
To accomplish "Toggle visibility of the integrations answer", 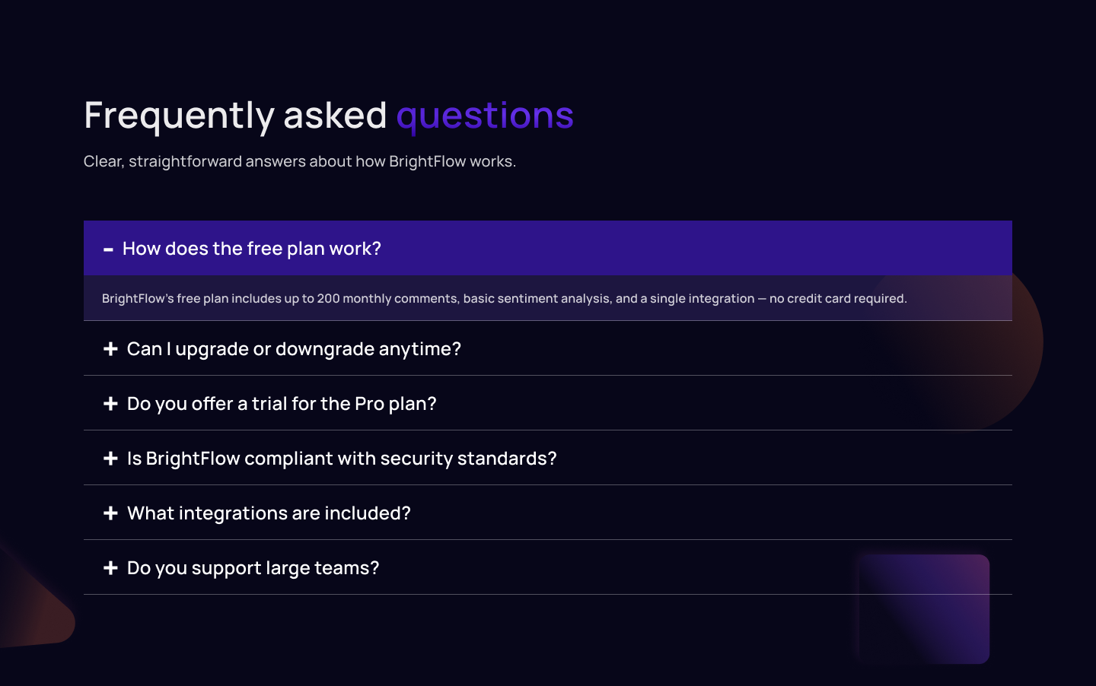I will tap(268, 513).
